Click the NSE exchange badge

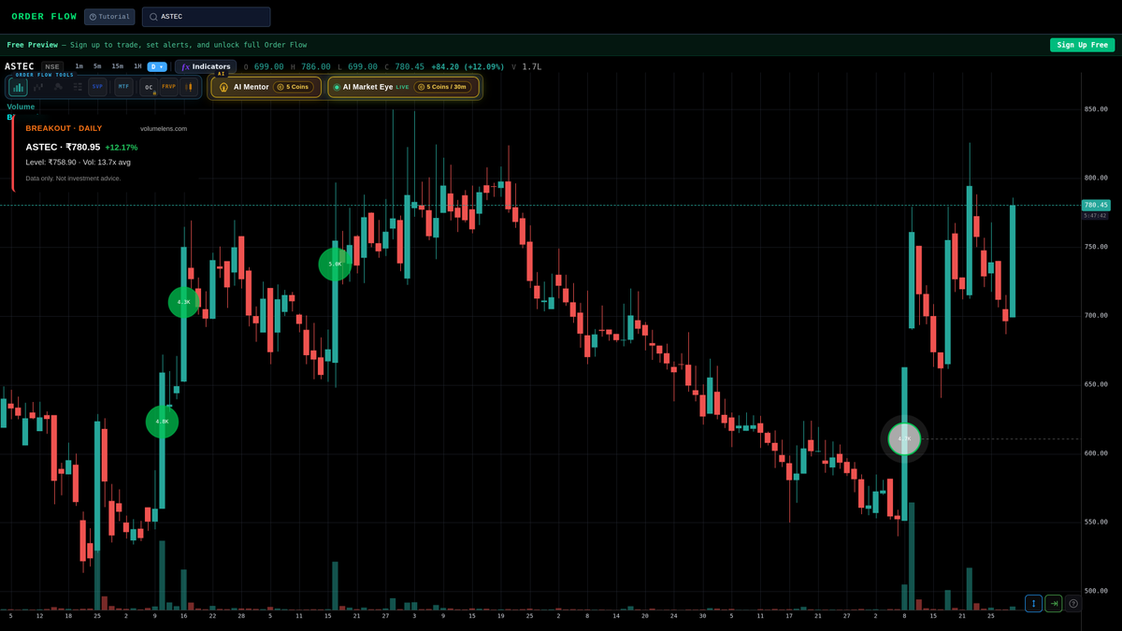pyautogui.click(x=52, y=66)
